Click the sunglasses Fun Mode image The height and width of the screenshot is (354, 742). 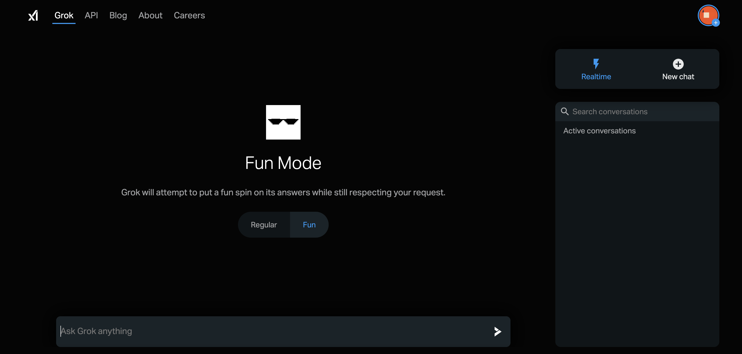coord(283,122)
